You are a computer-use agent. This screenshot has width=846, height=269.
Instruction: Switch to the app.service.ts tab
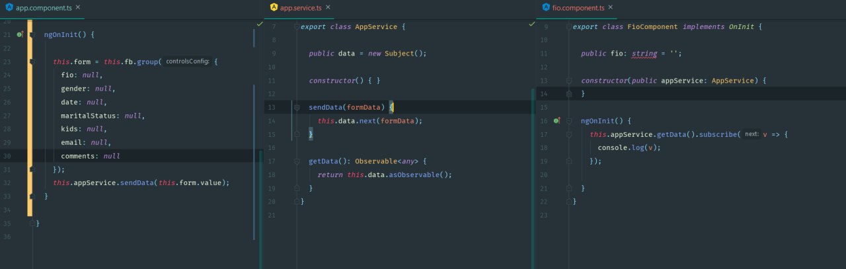coord(302,8)
